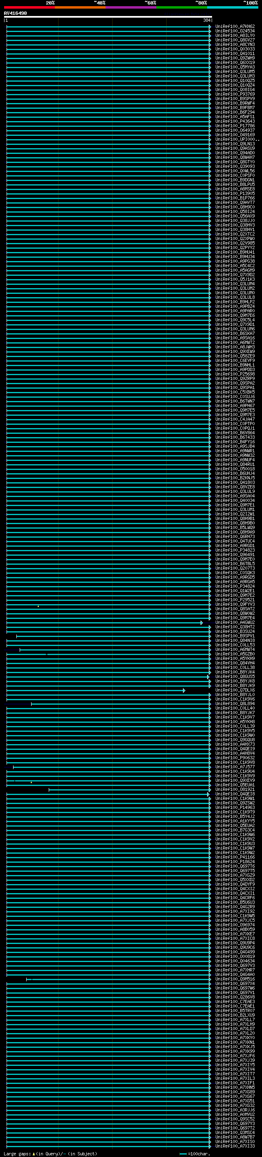Select label UniRef100_B9SPV9
This screenshot has height=1157, width=262.
pyautogui.click(x=235, y=99)
